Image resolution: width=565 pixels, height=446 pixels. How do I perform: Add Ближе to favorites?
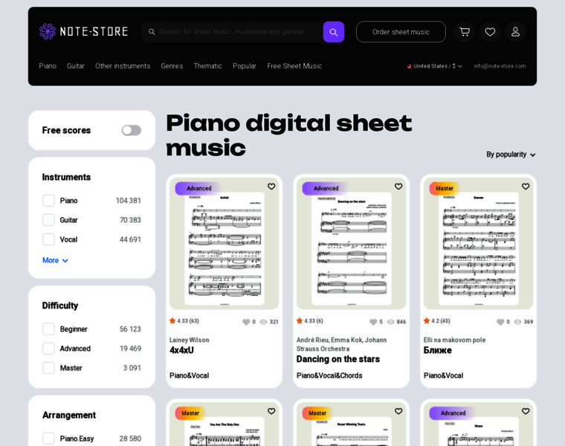[x=526, y=187]
